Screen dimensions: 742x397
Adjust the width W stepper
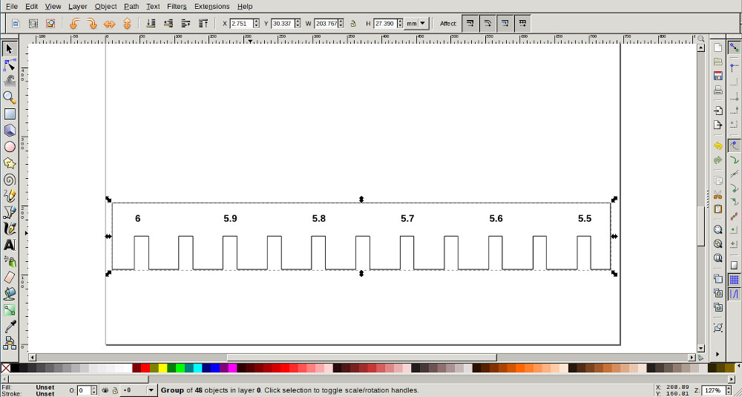coord(341,23)
